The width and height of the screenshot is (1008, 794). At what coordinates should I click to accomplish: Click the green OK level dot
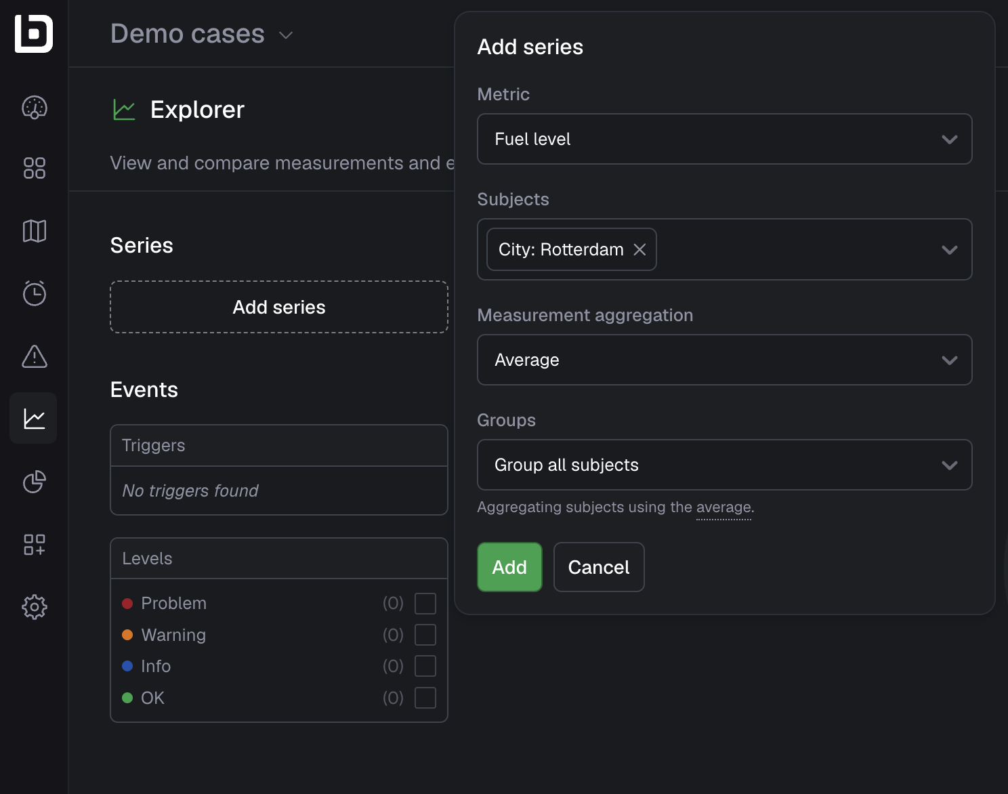click(127, 698)
